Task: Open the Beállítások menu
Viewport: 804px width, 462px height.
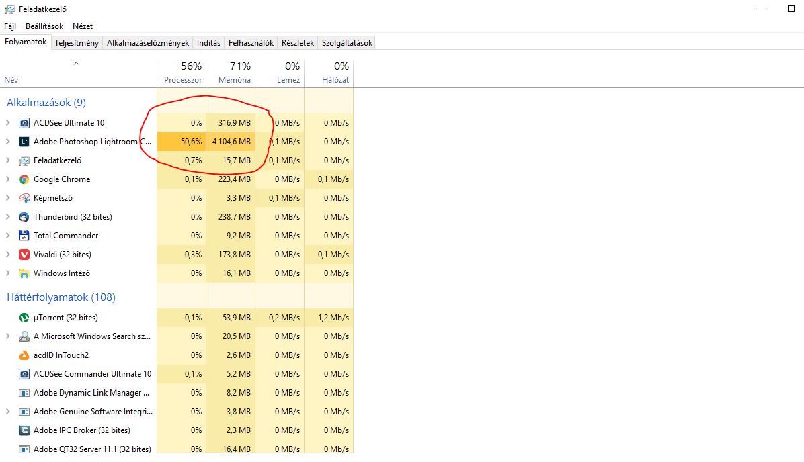Action: [x=44, y=26]
